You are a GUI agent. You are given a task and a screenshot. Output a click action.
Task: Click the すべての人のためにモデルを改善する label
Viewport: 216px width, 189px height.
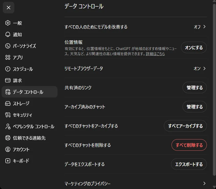tap(96, 27)
